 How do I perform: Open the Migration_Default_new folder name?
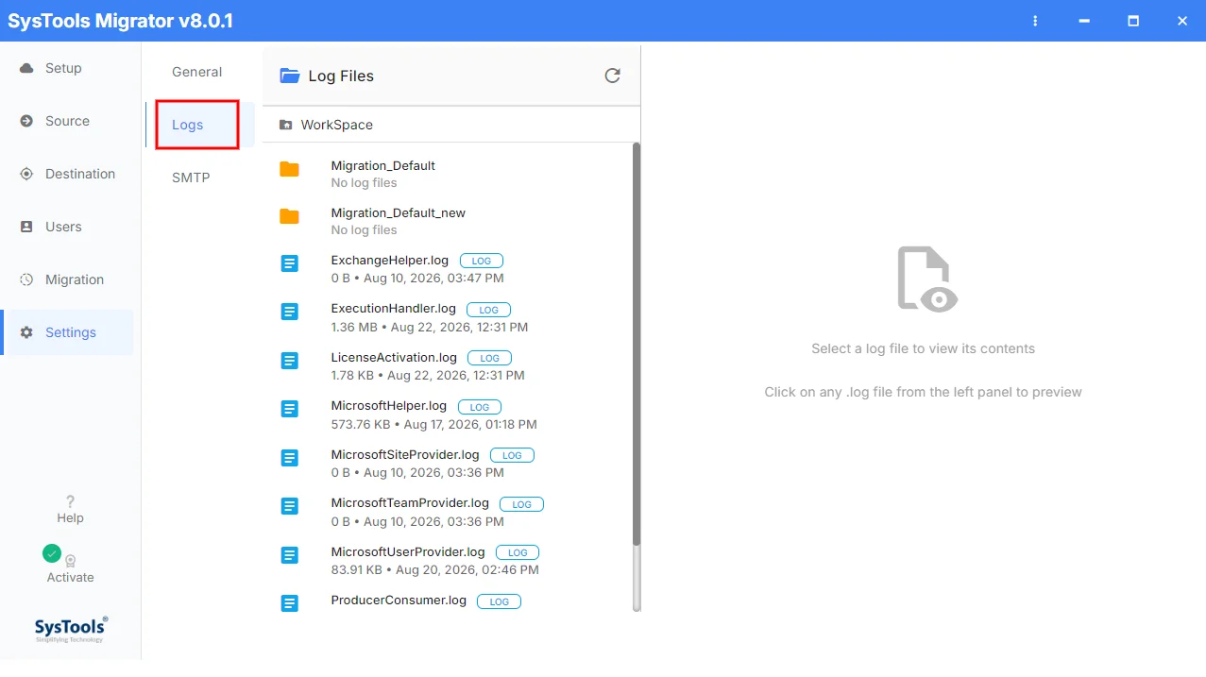coord(398,212)
